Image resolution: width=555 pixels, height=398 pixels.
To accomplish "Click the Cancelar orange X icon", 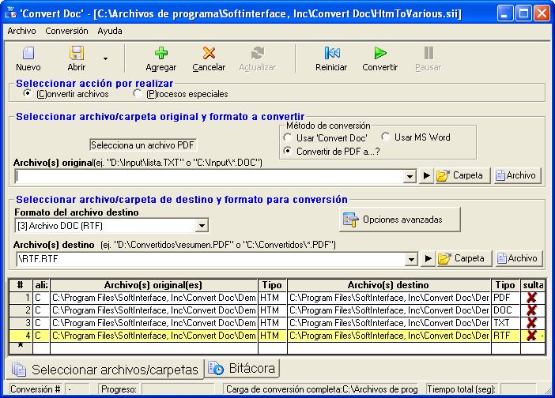I will (x=209, y=53).
